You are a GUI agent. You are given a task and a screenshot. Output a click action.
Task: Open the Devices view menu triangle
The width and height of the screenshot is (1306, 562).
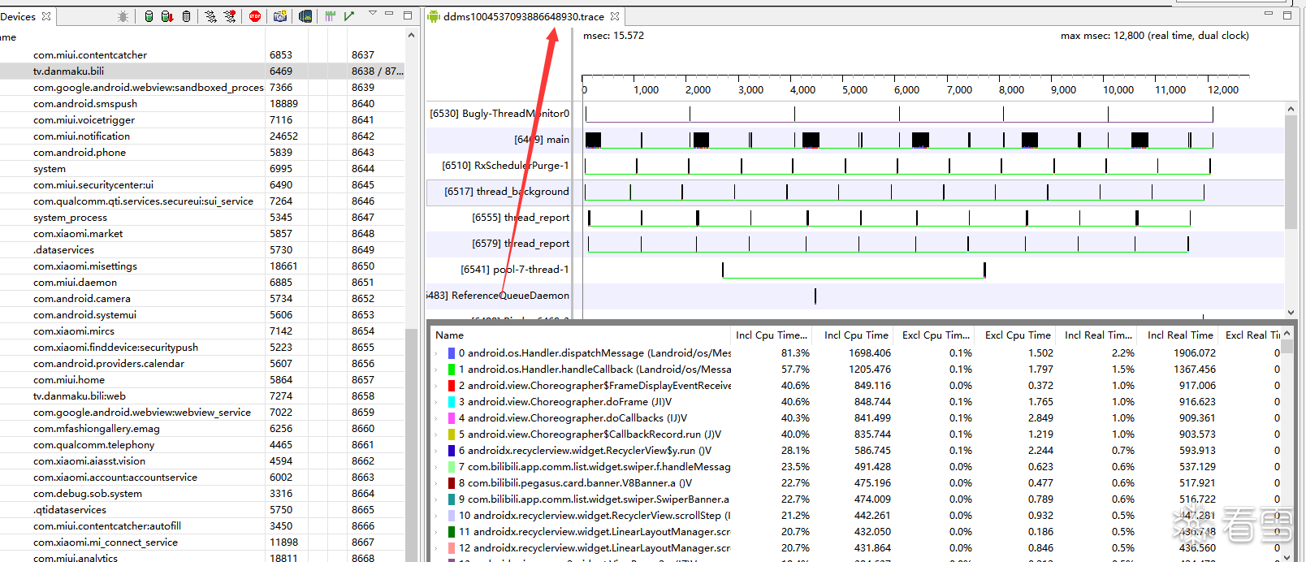click(373, 14)
